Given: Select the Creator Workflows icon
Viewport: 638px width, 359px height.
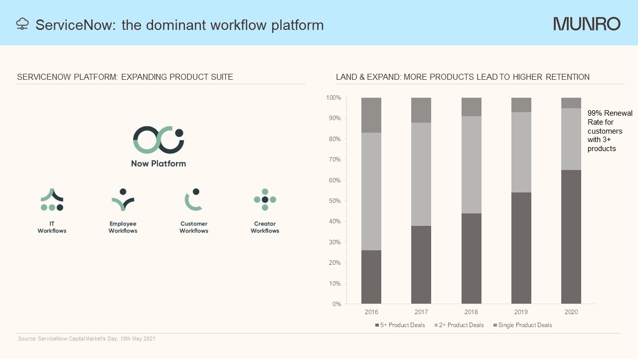Looking at the screenshot, I should [265, 199].
